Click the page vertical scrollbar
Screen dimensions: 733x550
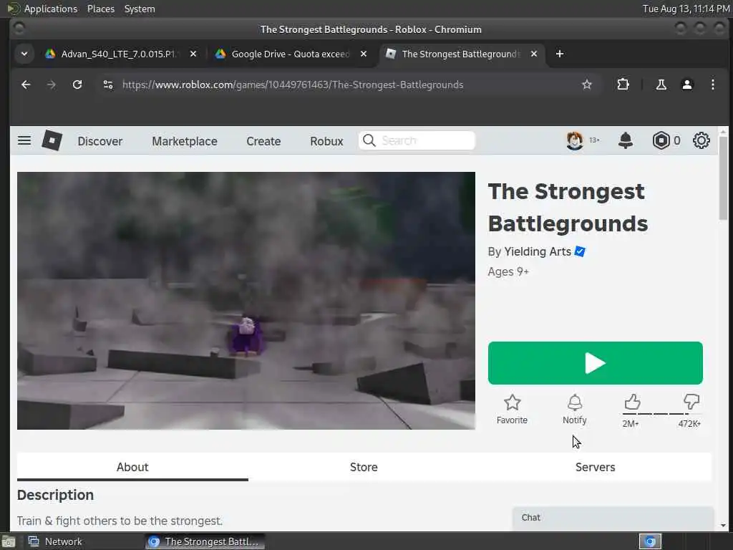(x=723, y=178)
